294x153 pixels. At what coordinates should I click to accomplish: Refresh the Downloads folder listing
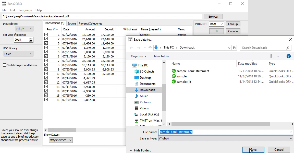coord(234,48)
